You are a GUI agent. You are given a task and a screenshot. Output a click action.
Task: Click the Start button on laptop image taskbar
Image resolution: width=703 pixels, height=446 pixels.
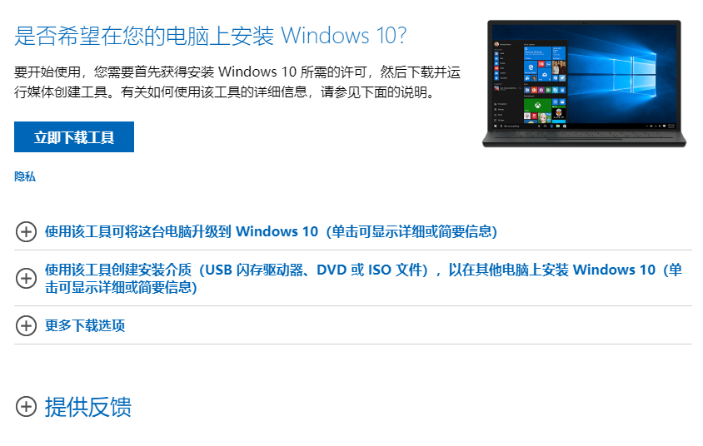click(495, 126)
